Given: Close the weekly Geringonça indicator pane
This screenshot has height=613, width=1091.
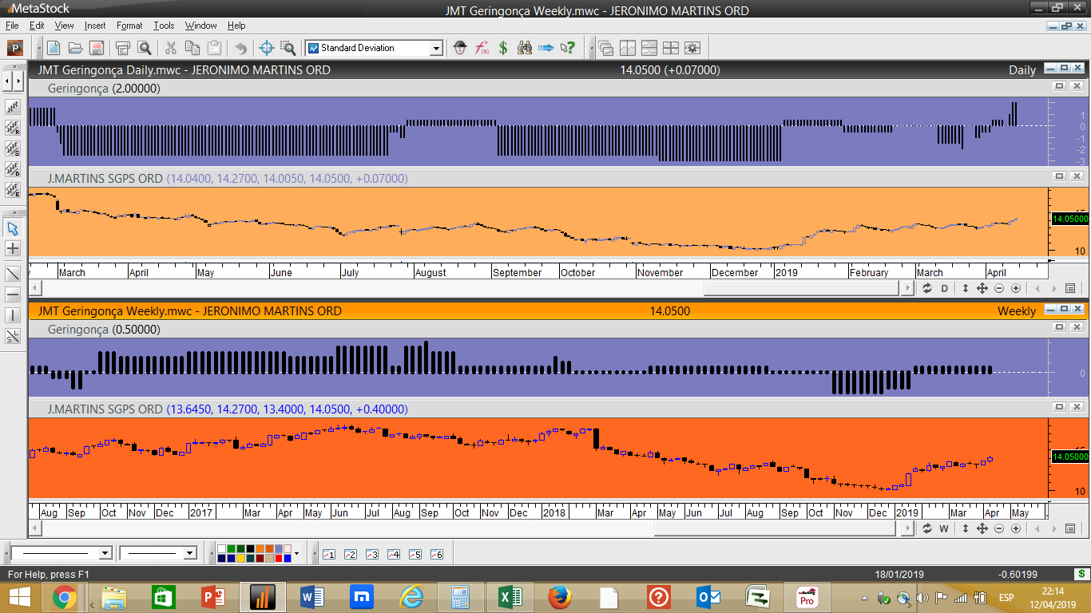Looking at the screenshot, I should point(1077,327).
